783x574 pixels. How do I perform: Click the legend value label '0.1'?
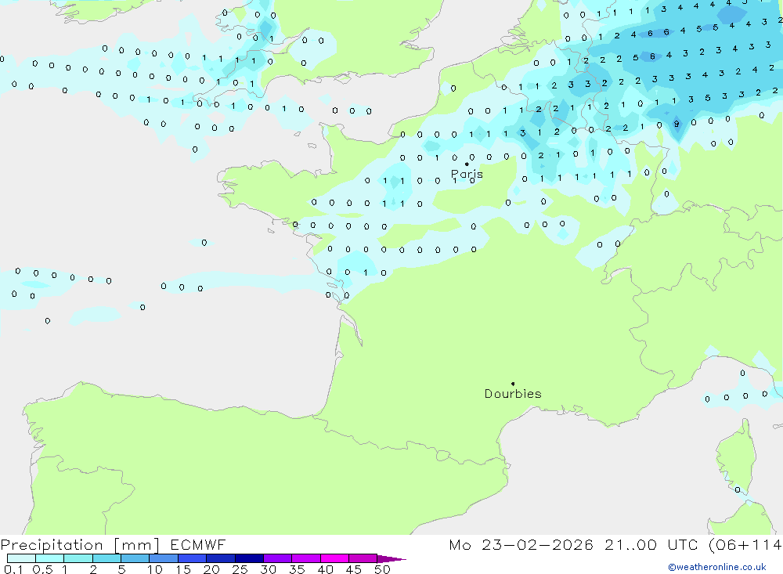13,569
